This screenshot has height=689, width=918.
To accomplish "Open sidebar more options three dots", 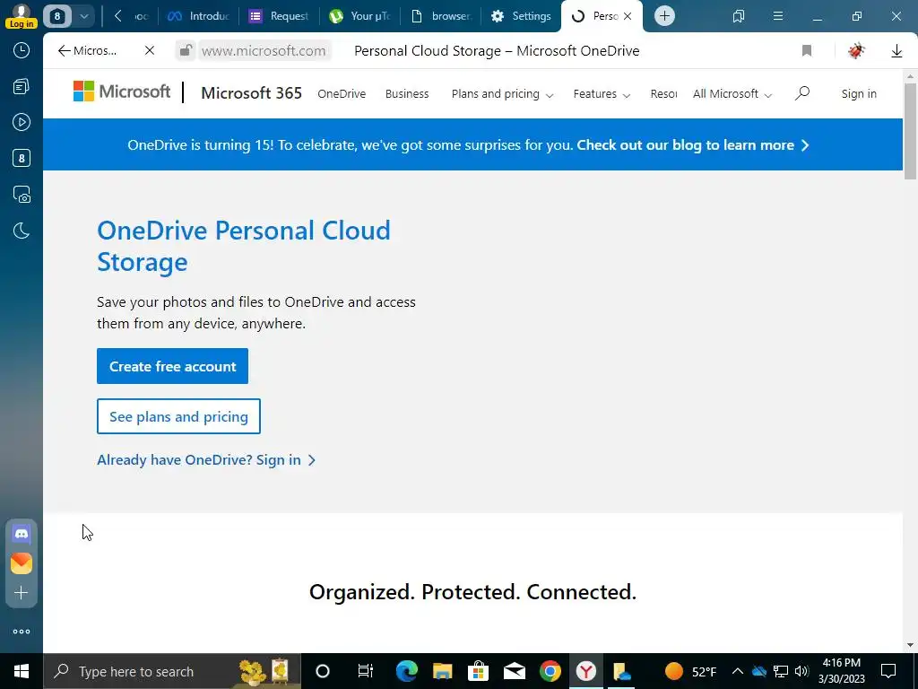I will point(22,632).
